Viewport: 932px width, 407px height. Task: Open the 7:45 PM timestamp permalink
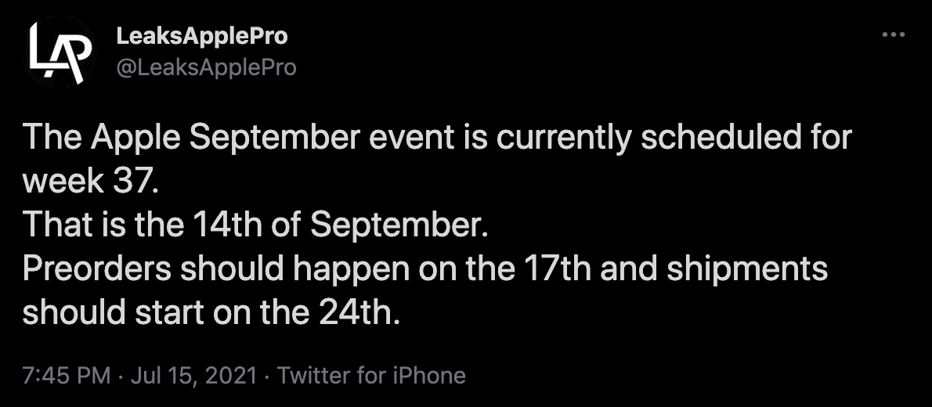pos(67,376)
